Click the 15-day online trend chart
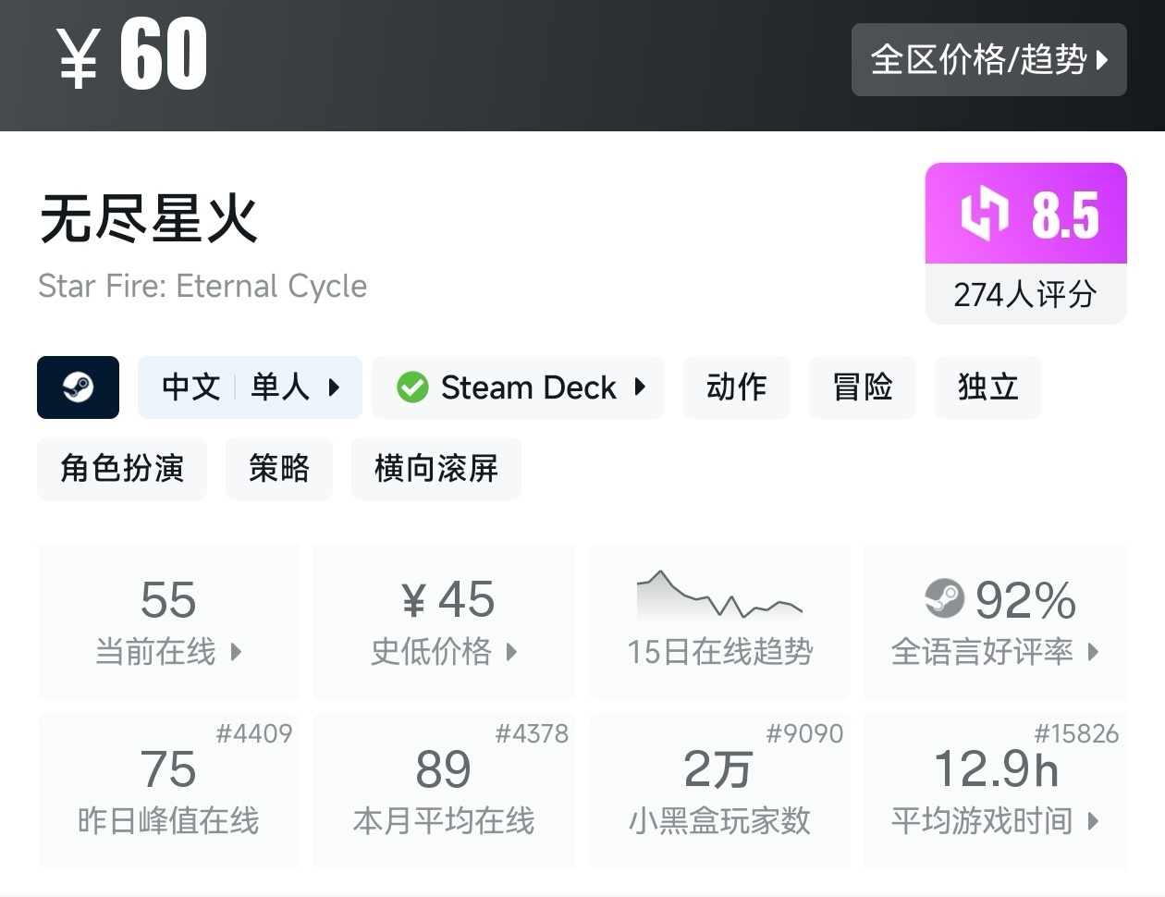The image size is (1165, 897). click(x=719, y=596)
